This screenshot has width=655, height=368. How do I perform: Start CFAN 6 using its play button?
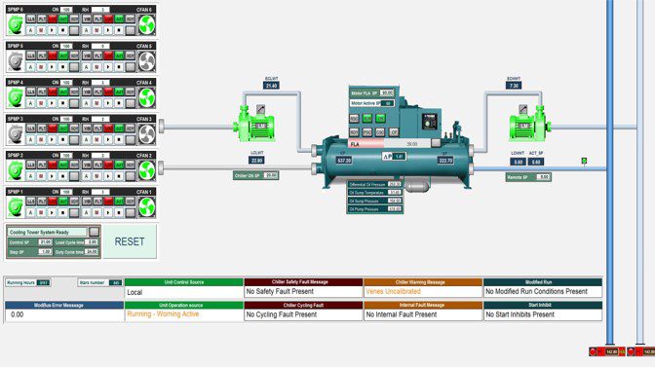tap(108, 30)
